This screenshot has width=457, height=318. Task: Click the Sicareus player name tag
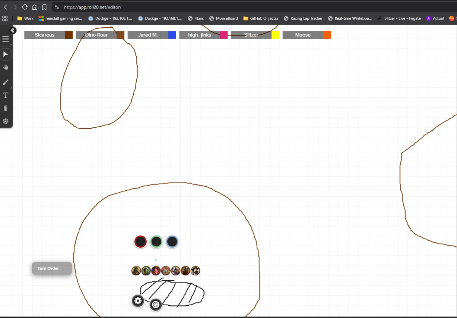[45, 35]
